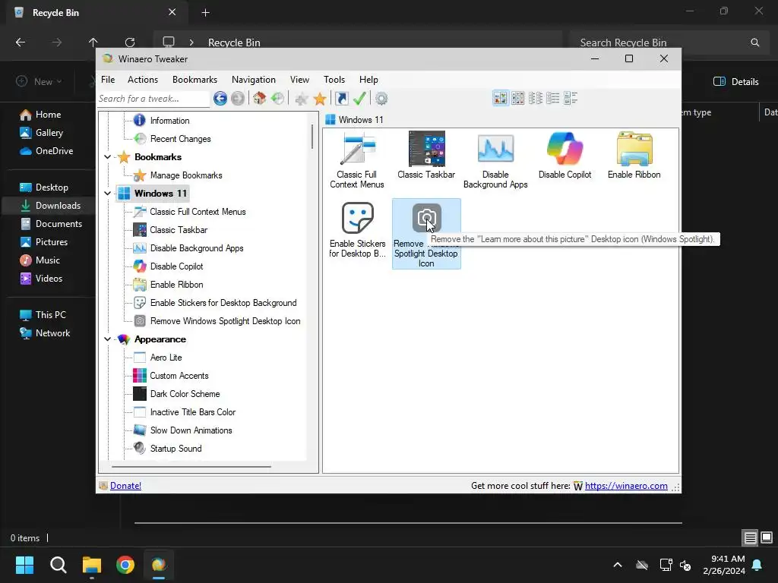Launch Chrome from the taskbar
The image size is (778, 583).
click(125, 565)
